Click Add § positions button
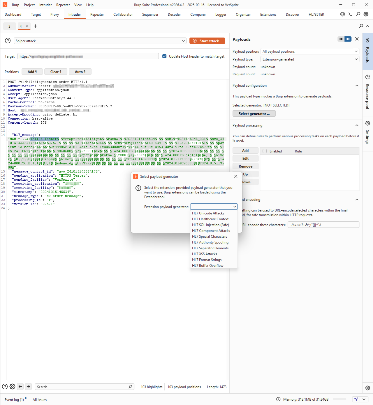This screenshot has height=405, width=373. pos(32,72)
